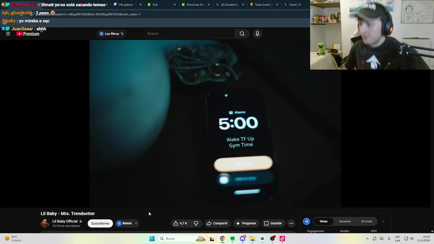Select the Vistas tab in vidIQ panel

[x=323, y=221]
